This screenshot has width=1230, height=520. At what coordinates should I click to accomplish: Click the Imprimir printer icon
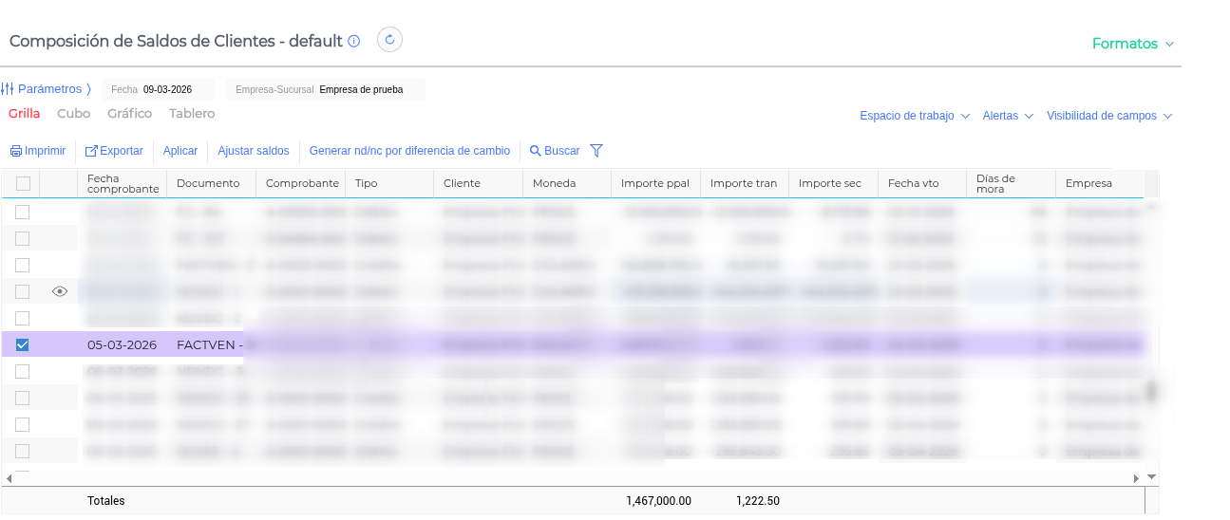coord(16,151)
